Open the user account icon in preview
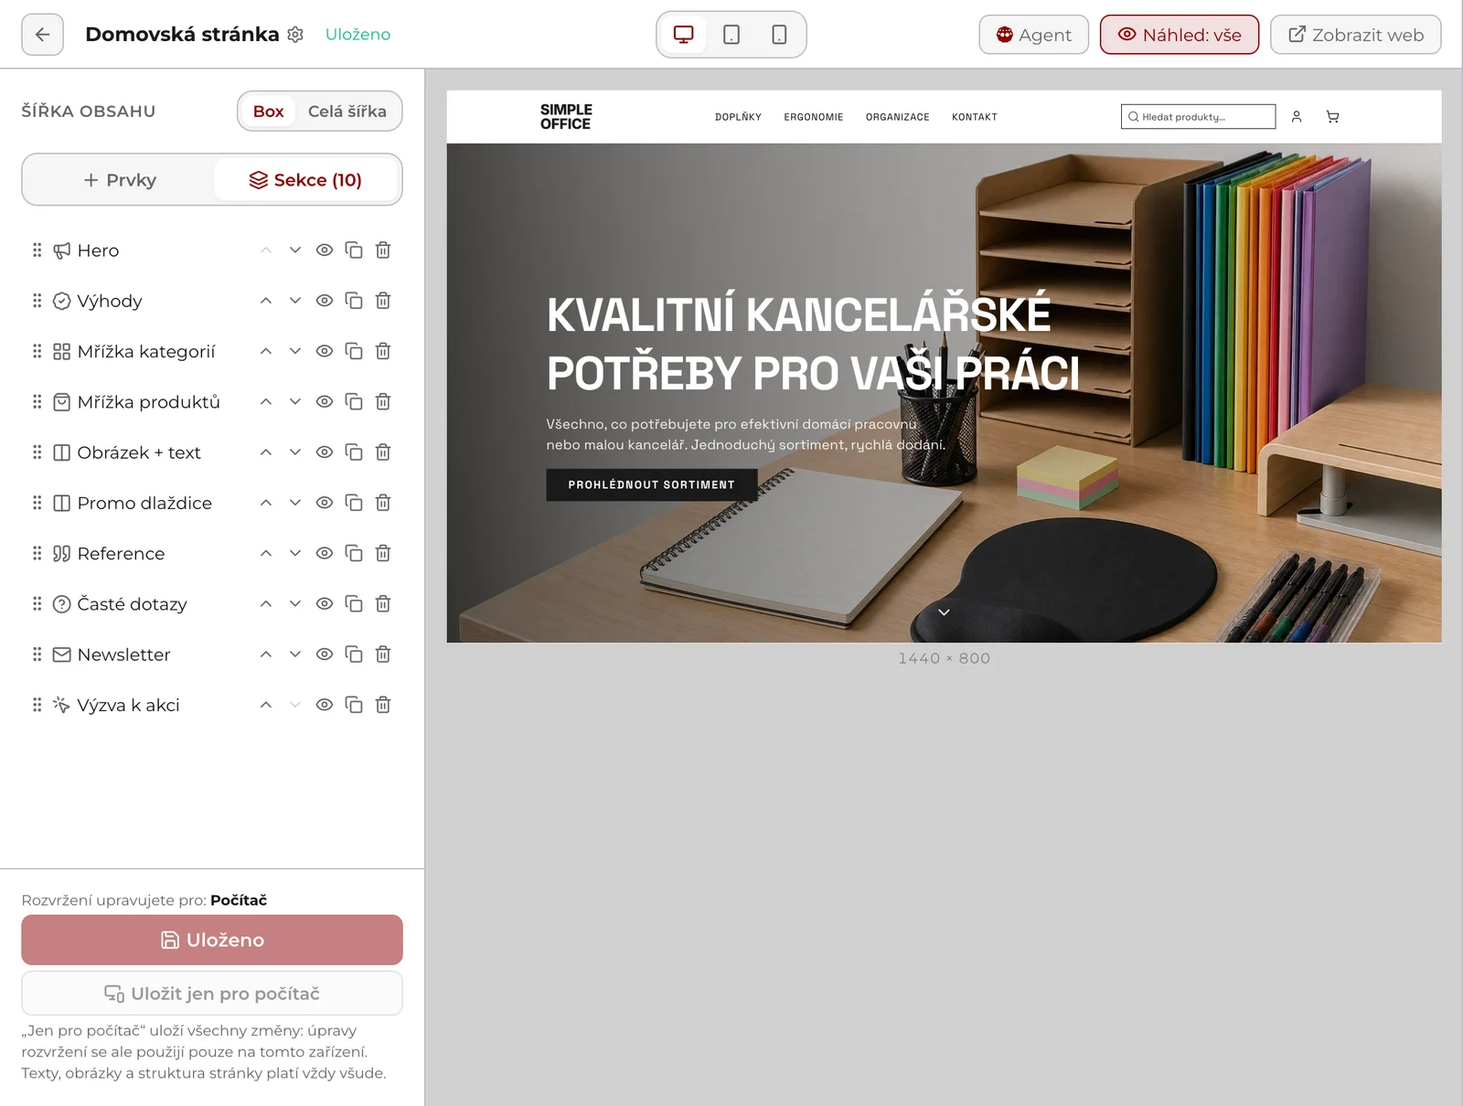The height and width of the screenshot is (1106, 1463). click(x=1297, y=117)
